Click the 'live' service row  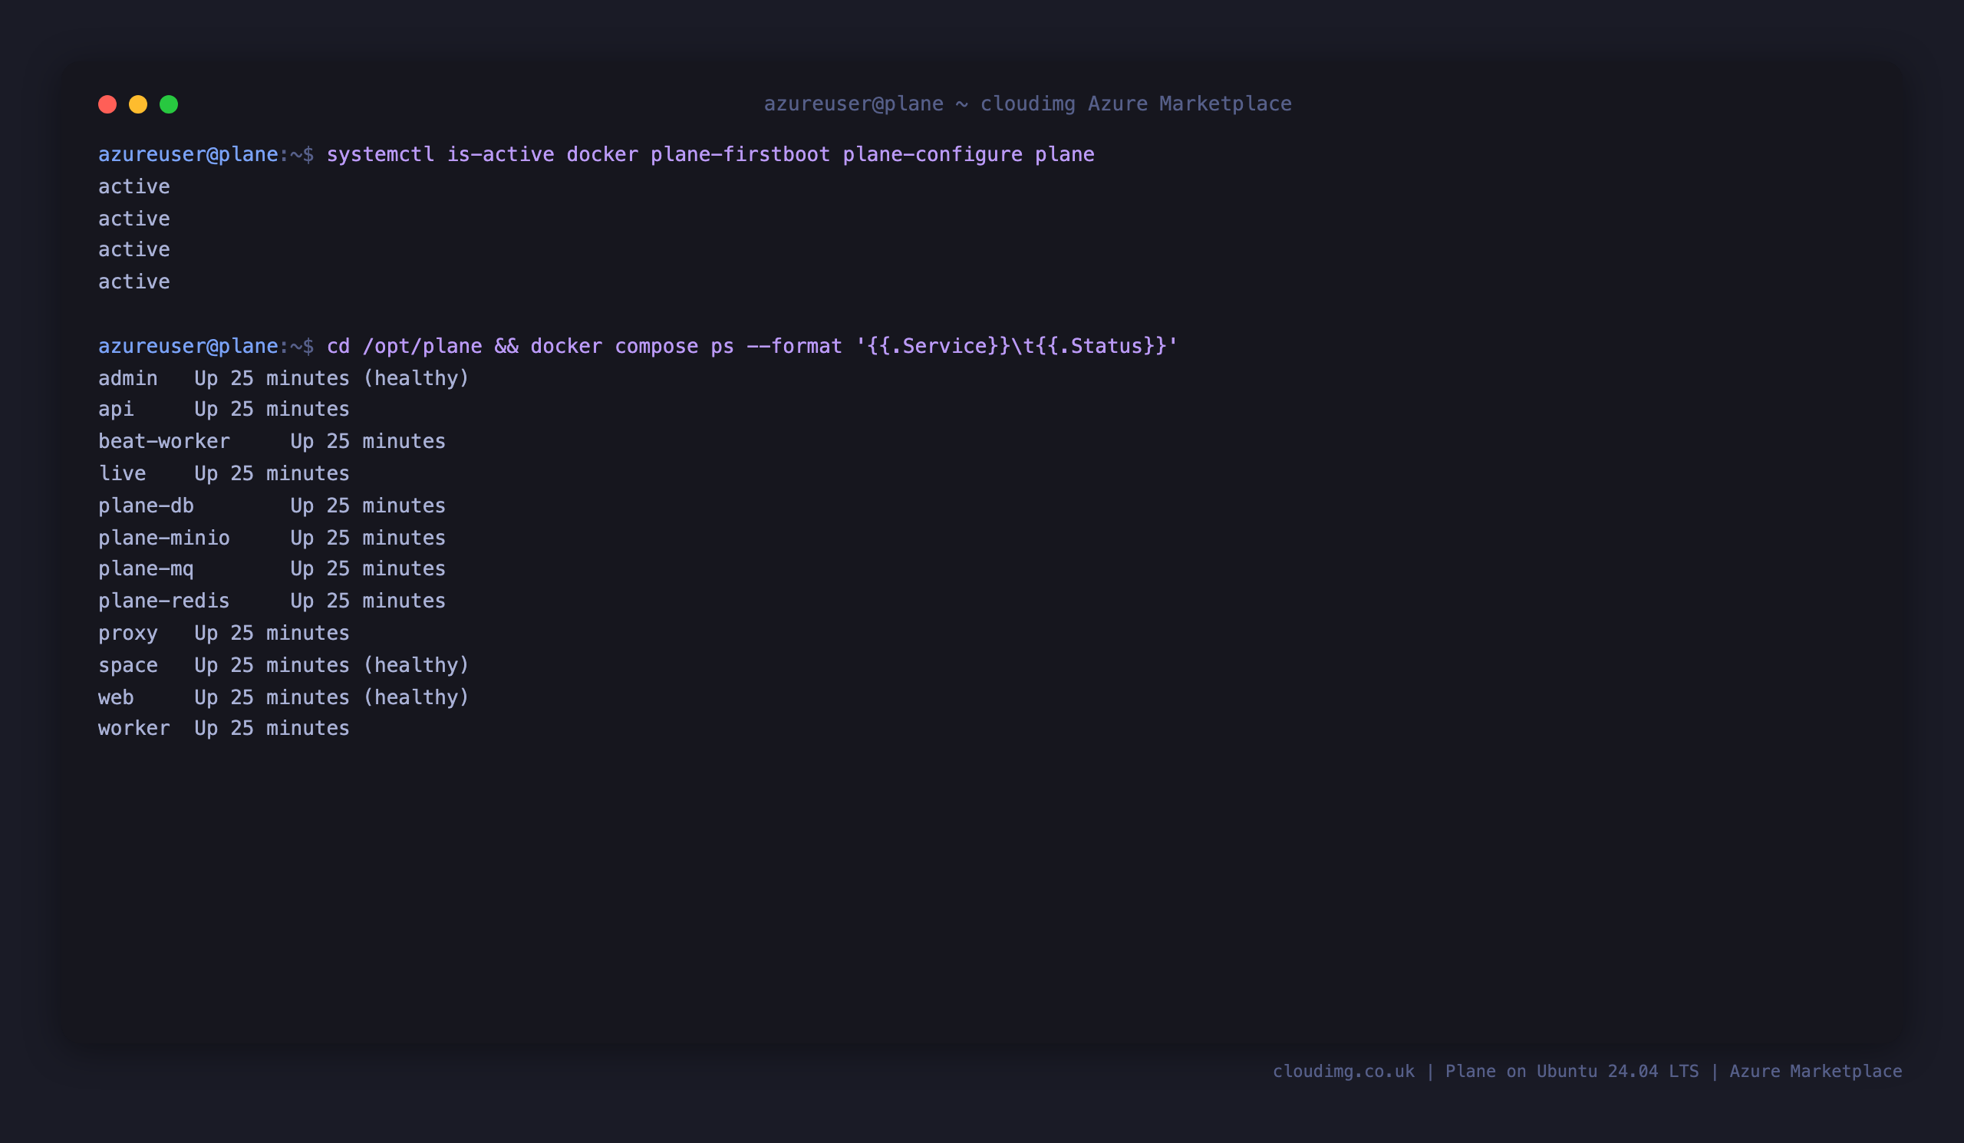coord(224,473)
